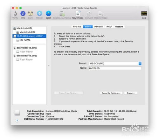The width and height of the screenshot is (159, 140).
Task: Open the Info toolbar icon
Action: 23,14
